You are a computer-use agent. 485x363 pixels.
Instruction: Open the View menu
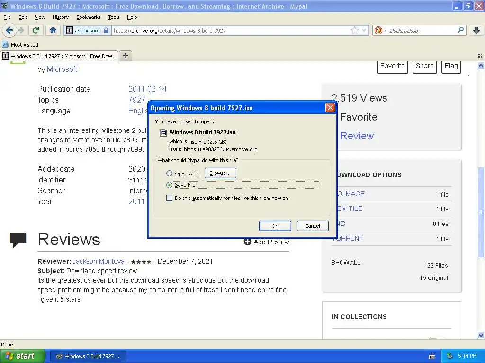click(x=40, y=17)
